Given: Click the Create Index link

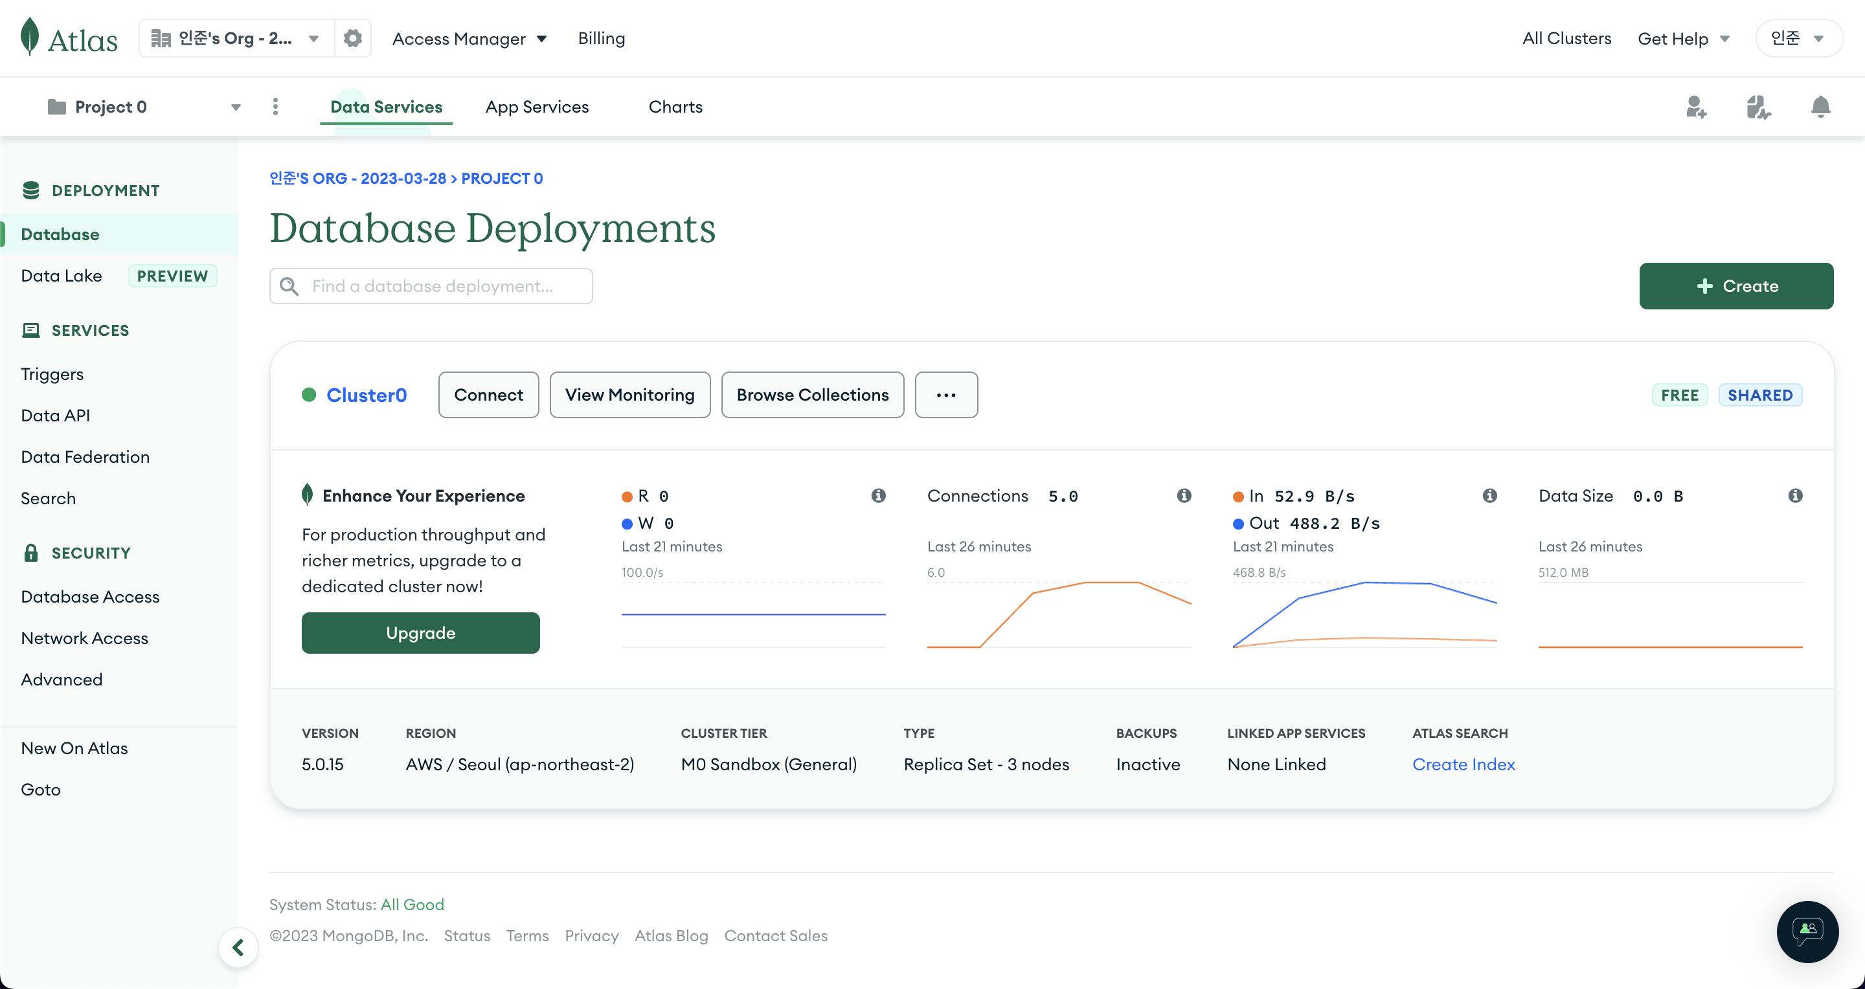Looking at the screenshot, I should (1464, 764).
